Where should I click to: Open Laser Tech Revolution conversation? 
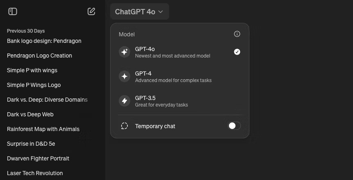[35, 173]
